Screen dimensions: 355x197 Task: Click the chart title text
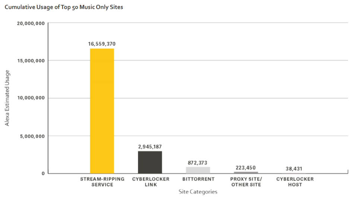click(63, 7)
